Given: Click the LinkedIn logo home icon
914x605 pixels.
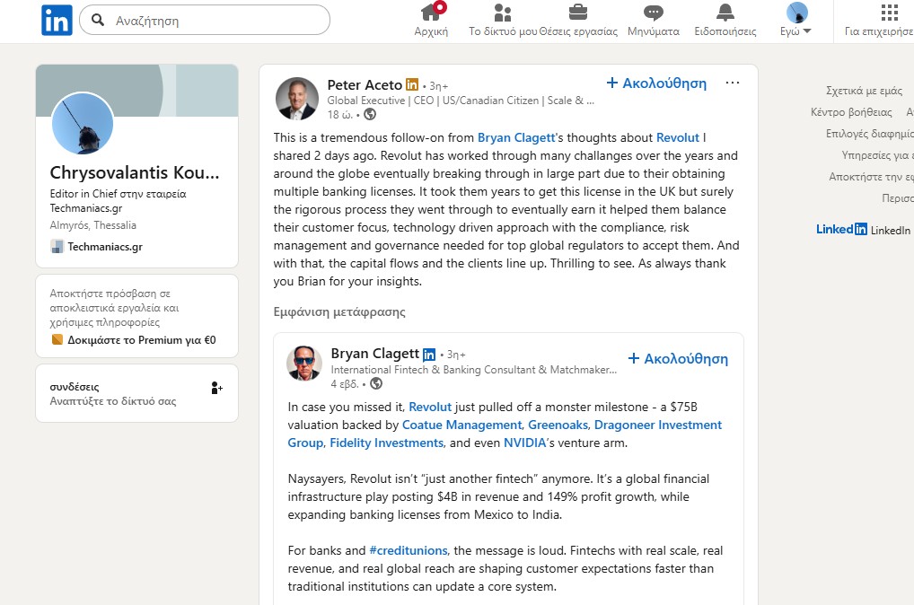Looking at the screenshot, I should [57, 20].
